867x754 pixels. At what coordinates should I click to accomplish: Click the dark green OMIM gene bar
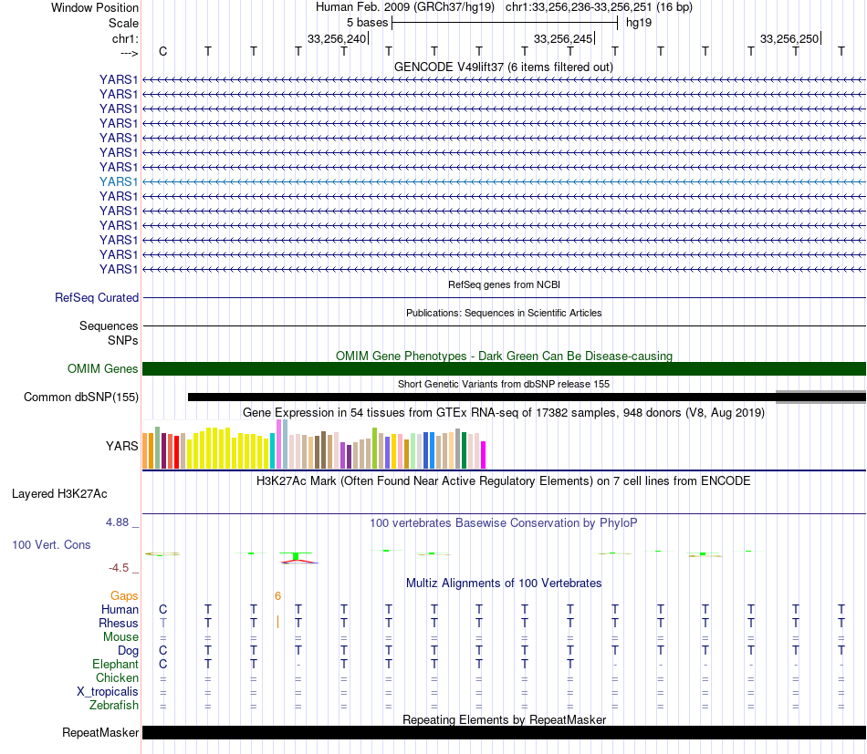tap(505, 368)
